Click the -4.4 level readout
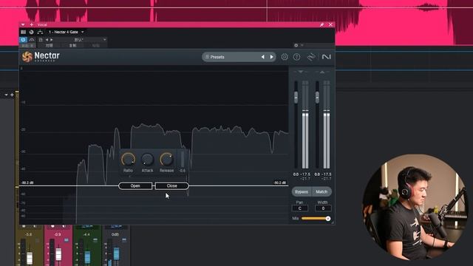The height and width of the screenshot is (266, 473). click(86, 234)
